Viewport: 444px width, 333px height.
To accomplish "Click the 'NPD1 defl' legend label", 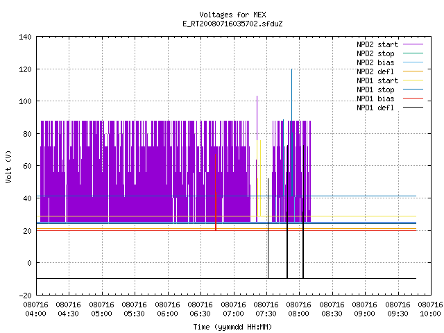I will coord(375,108).
